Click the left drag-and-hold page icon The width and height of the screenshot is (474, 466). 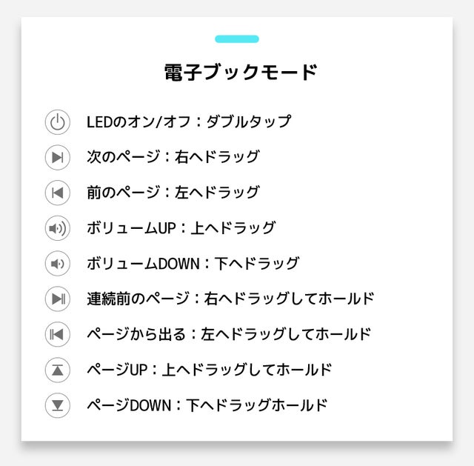pyautogui.click(x=58, y=334)
